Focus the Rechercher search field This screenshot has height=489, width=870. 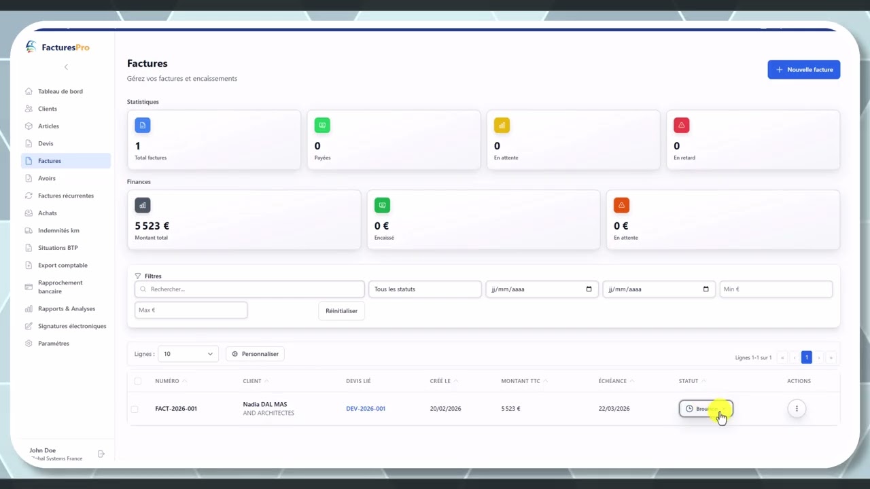tap(249, 289)
